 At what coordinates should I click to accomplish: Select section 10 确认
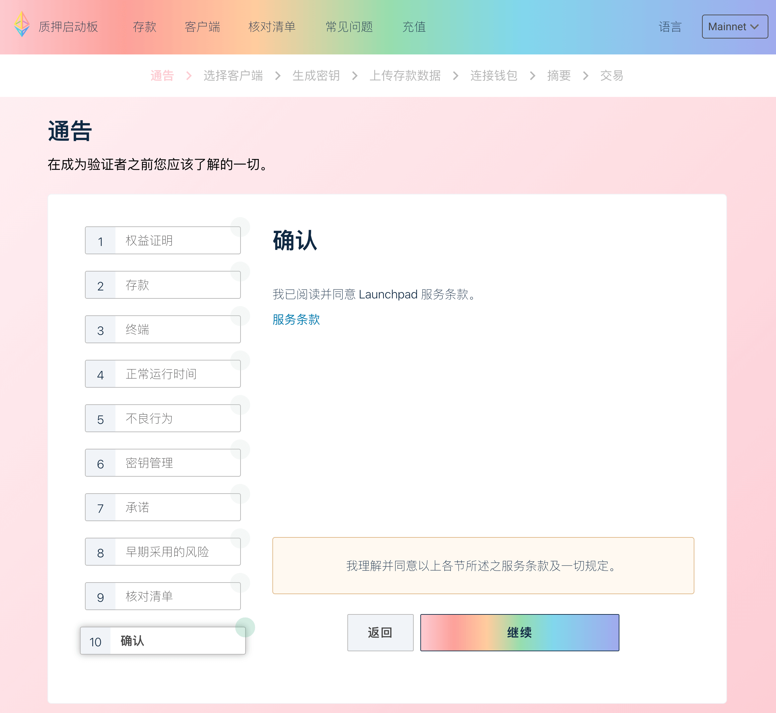[x=163, y=640]
